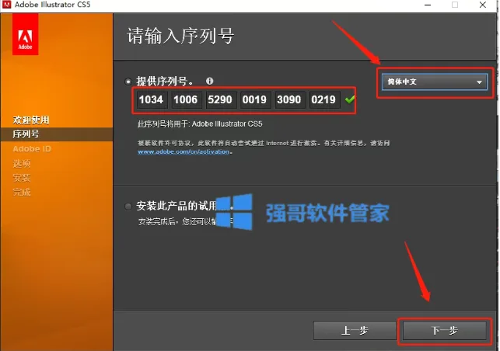Close the Adobe Illustrator CS5 installer window
The width and height of the screenshot is (500, 351).
483,5
